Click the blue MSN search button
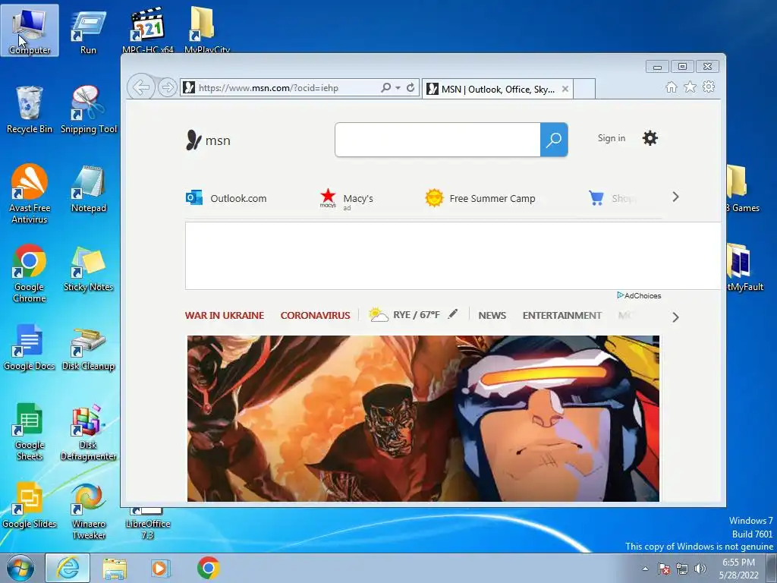 (x=554, y=140)
